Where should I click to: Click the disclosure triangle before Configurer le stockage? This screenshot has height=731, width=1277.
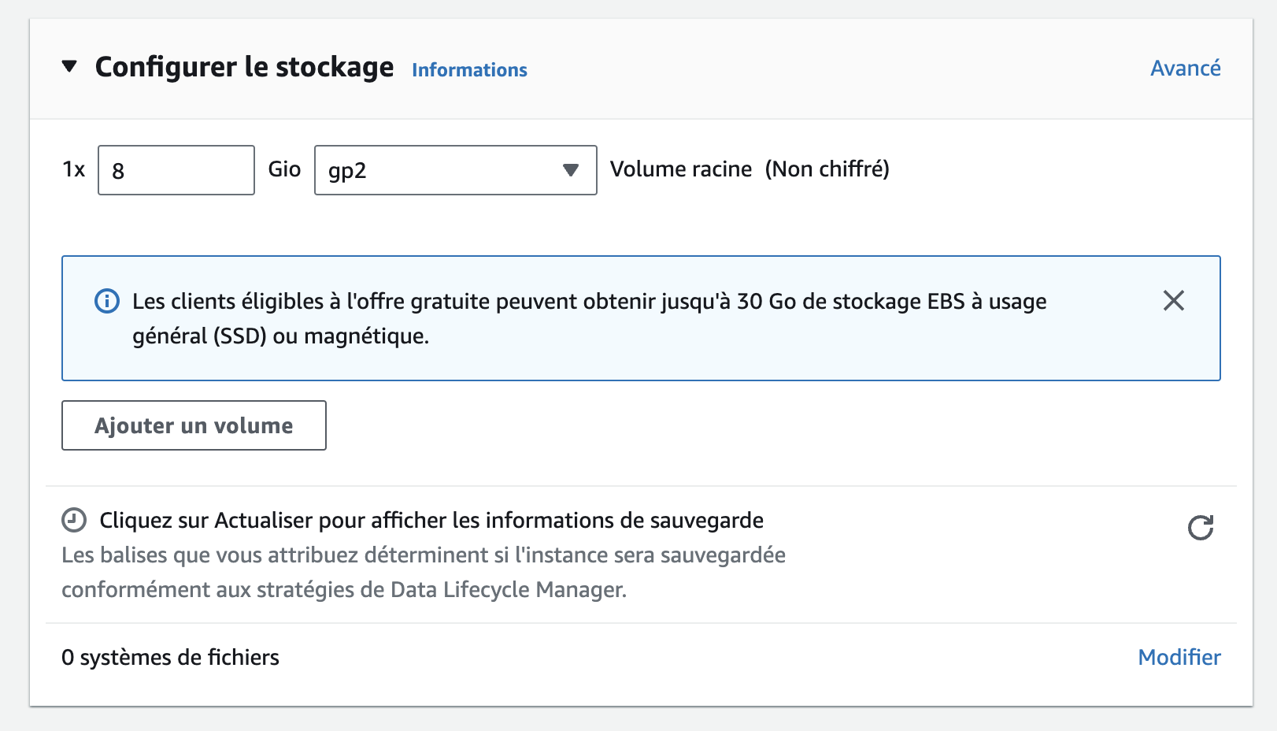[69, 67]
